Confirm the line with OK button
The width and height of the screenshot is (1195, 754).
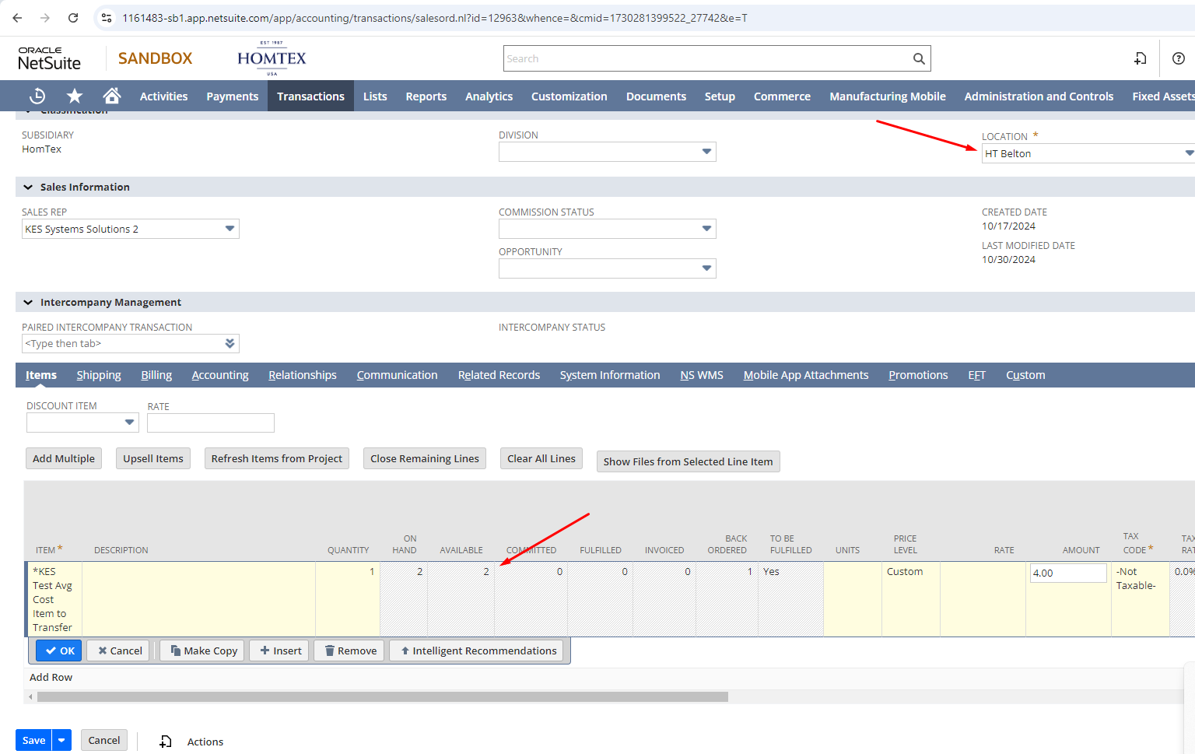click(59, 651)
